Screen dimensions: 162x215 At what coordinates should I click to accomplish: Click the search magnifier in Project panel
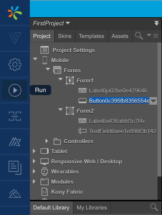click(139, 36)
